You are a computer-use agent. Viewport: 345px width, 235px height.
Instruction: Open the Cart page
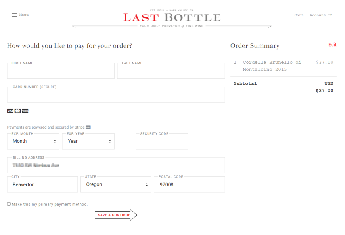click(299, 15)
